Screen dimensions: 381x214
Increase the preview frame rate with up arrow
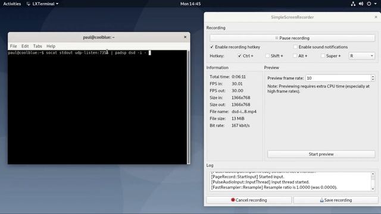(373, 77)
